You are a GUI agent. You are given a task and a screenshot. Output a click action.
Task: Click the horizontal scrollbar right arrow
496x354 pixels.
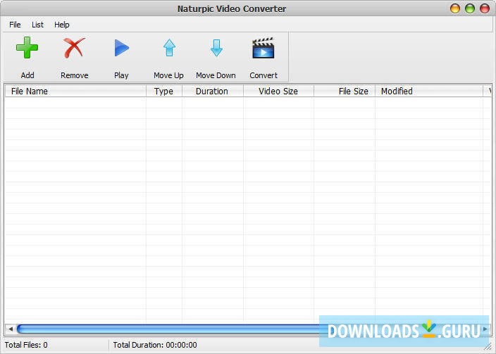coord(485,329)
